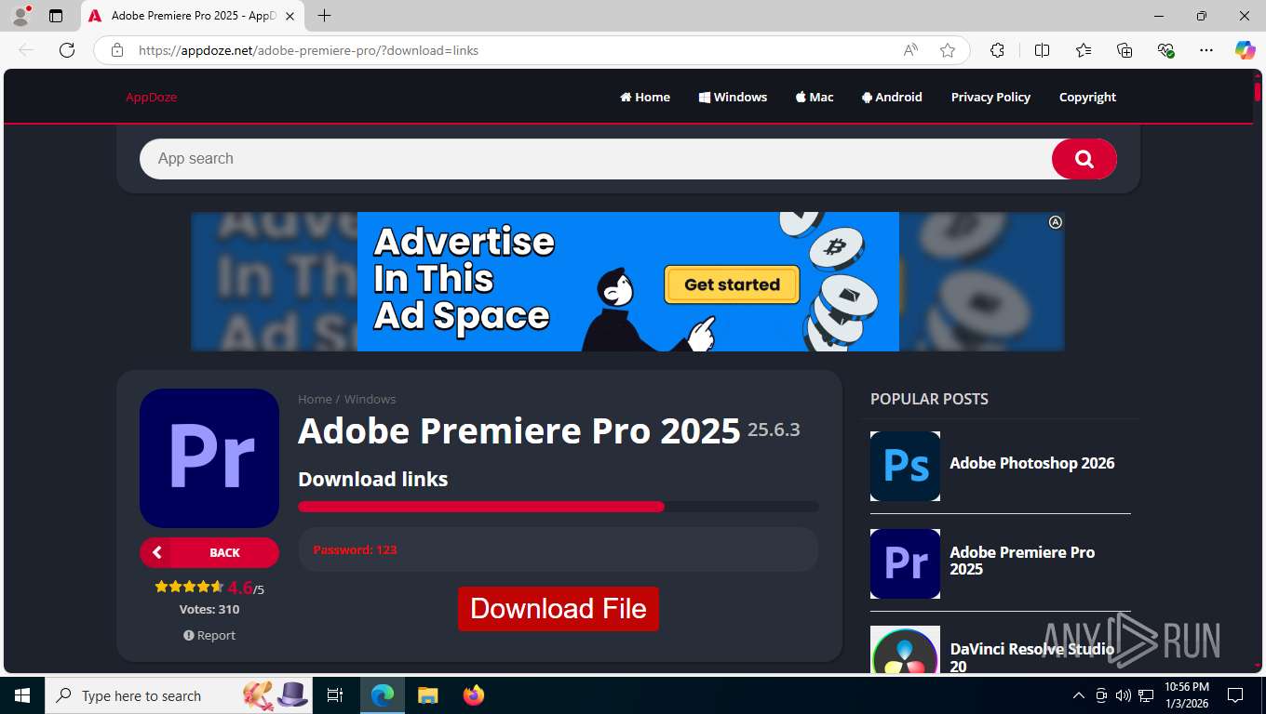Toggle Split screen view icon
Screen dimensions: 1266x714
[x=1042, y=50]
